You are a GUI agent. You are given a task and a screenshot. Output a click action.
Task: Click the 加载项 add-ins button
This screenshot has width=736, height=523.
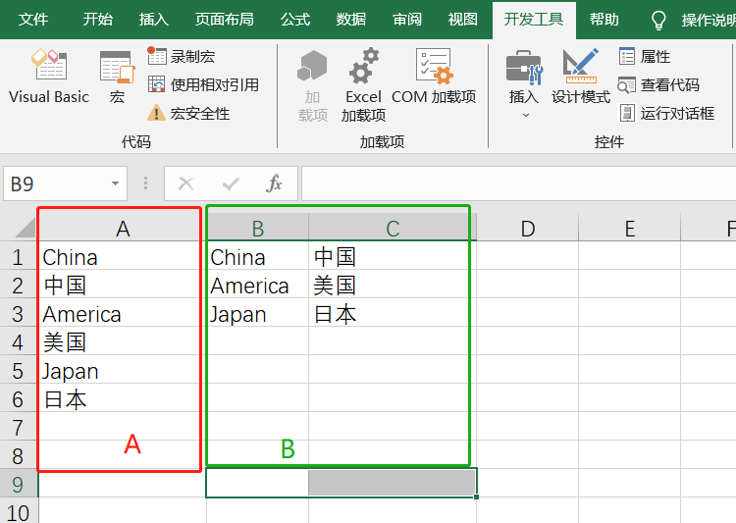click(x=312, y=85)
